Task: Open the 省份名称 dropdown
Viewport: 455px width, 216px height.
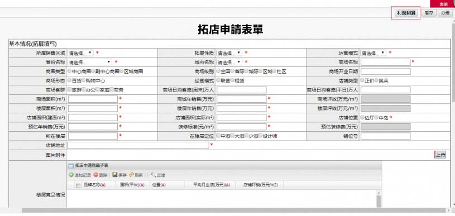Action: pyautogui.click(x=90, y=62)
